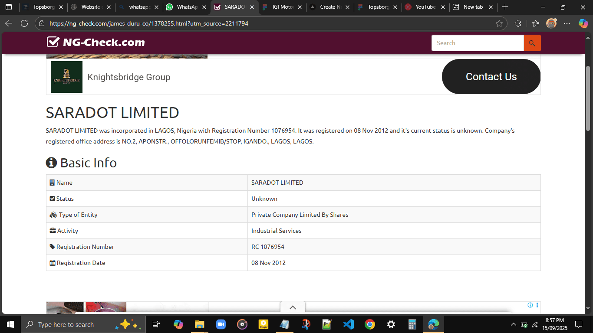Image resolution: width=593 pixels, height=333 pixels.
Task: Open Visual Studio Code from taskbar
Action: [348, 324]
